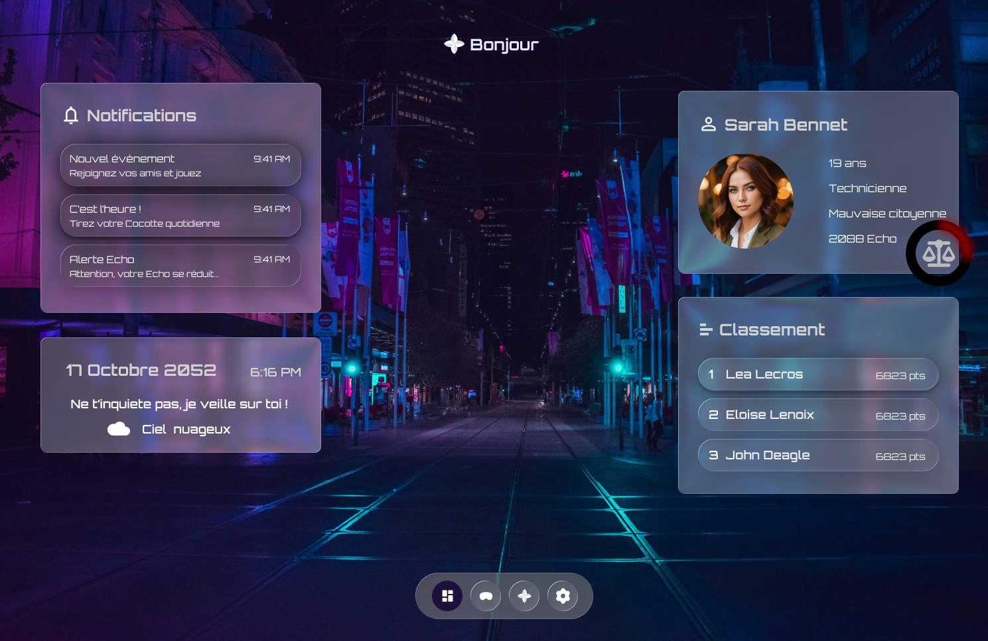Click the justice scales badge icon
The image size is (988, 641).
point(938,253)
